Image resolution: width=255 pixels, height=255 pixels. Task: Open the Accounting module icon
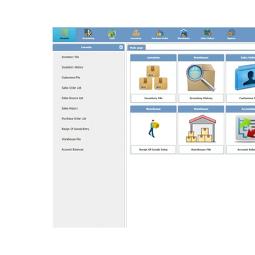(88, 34)
